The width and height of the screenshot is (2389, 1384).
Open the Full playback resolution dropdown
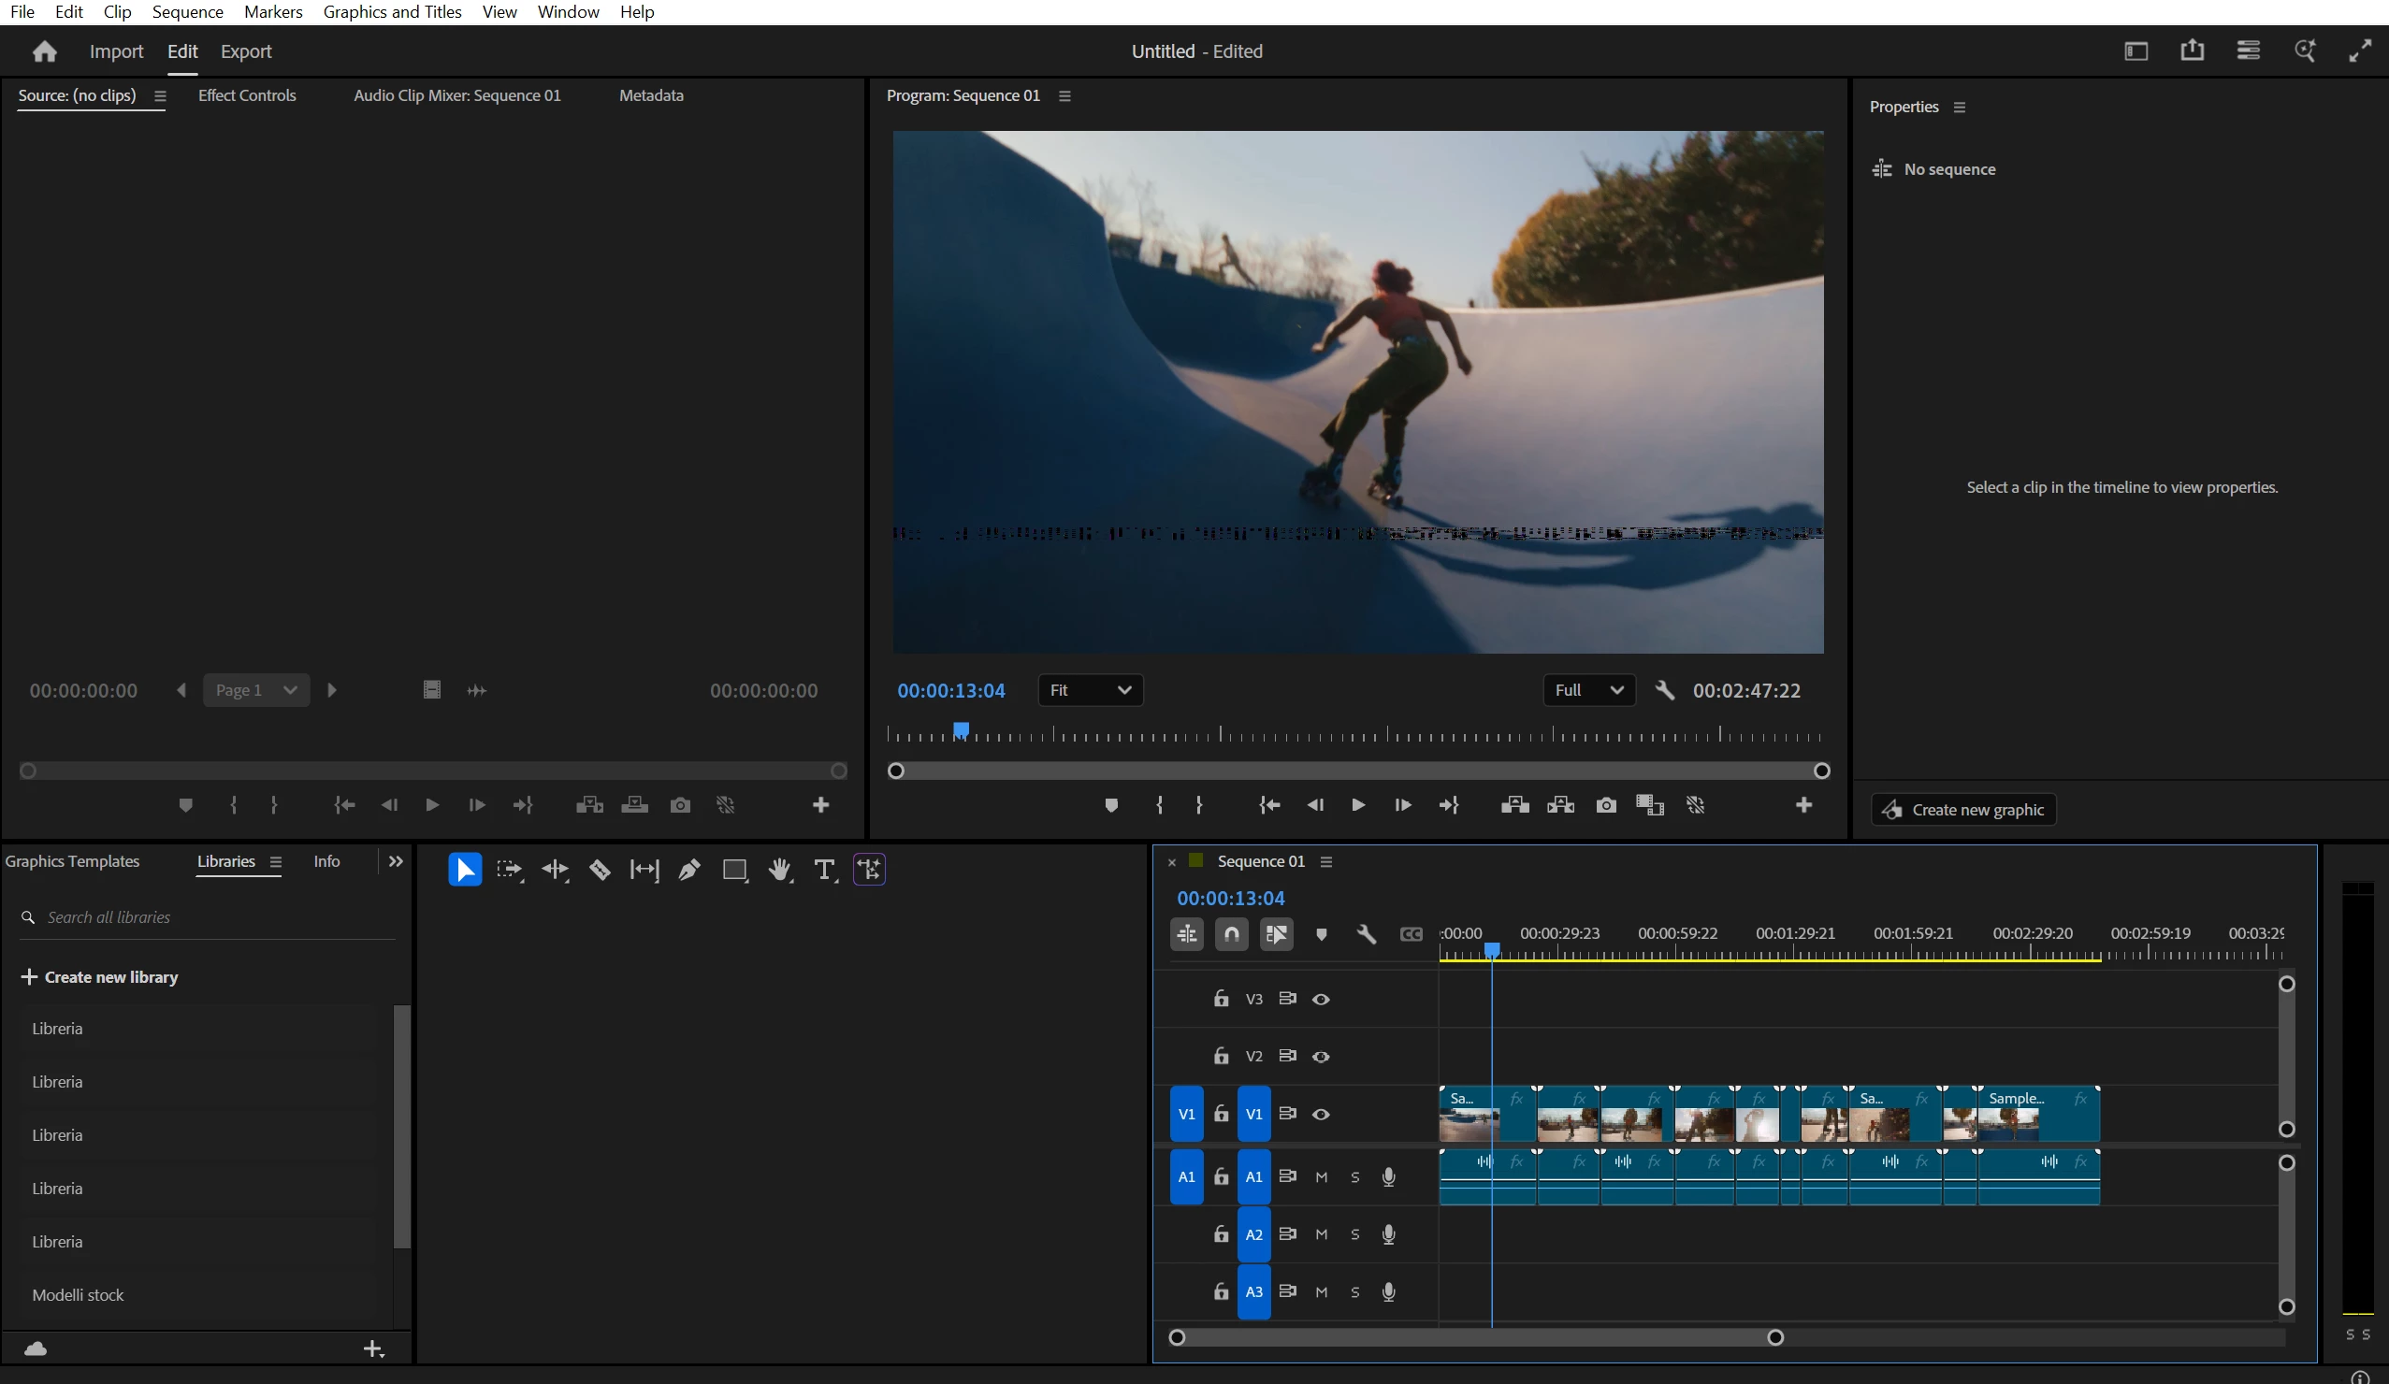[x=1588, y=690]
